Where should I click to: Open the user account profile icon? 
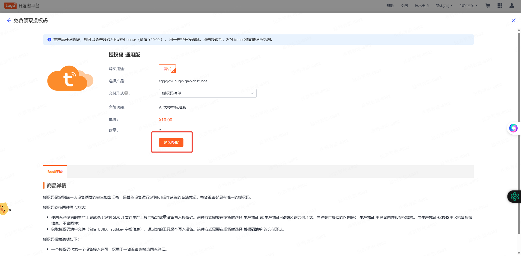pyautogui.click(x=512, y=6)
